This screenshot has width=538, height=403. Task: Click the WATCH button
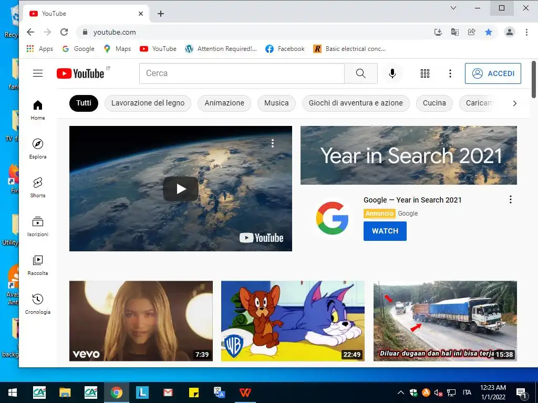tap(385, 231)
